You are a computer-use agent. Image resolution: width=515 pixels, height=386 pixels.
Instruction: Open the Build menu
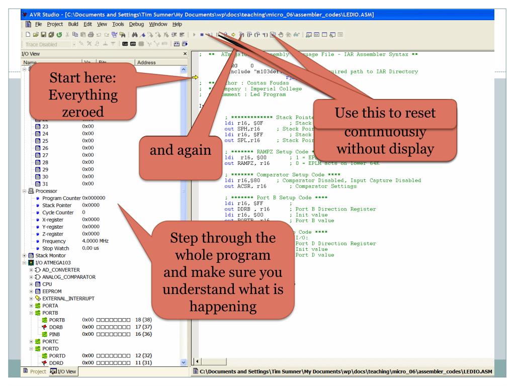(73, 24)
